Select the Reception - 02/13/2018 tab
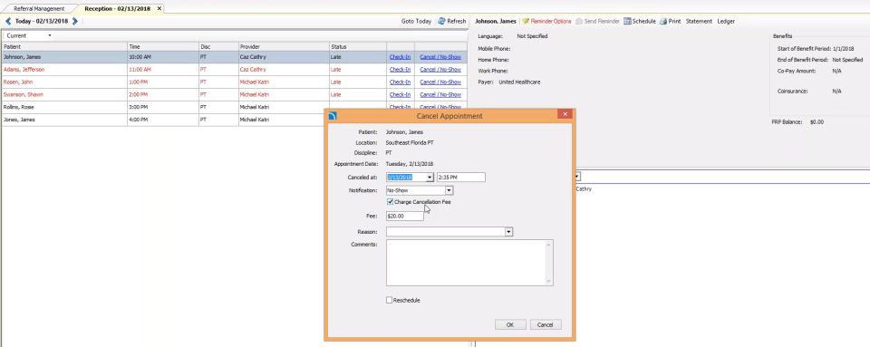 pos(117,9)
